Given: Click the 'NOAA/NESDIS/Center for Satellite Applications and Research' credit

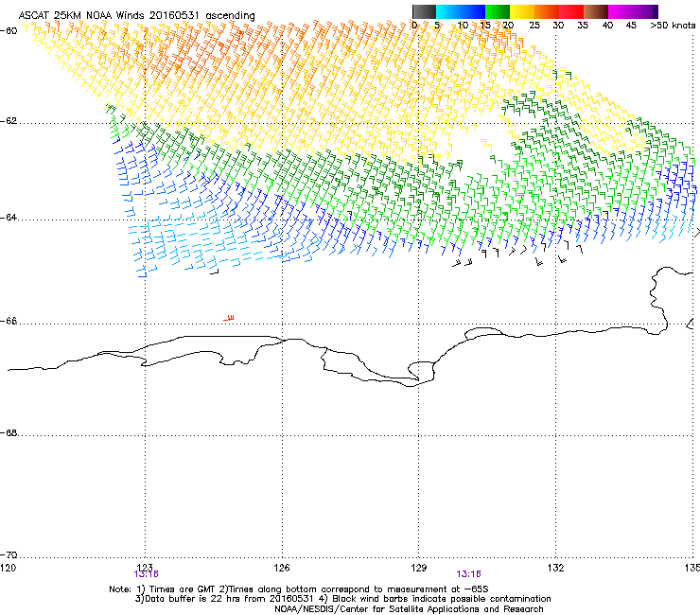Looking at the screenshot, I should point(409,609).
